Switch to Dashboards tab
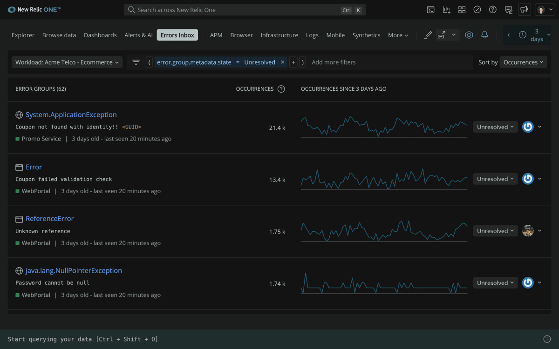Viewport: 559px width, 349px height. tap(100, 35)
